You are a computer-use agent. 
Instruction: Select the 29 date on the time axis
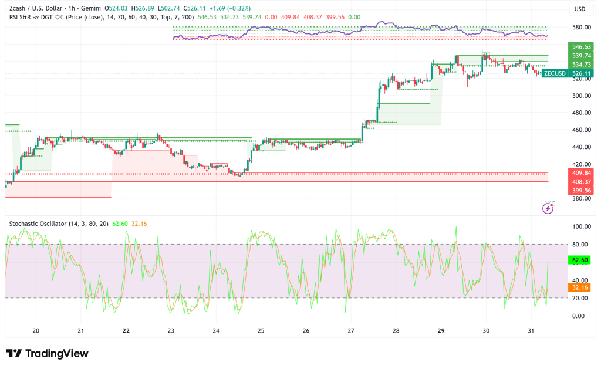pyautogui.click(x=441, y=331)
